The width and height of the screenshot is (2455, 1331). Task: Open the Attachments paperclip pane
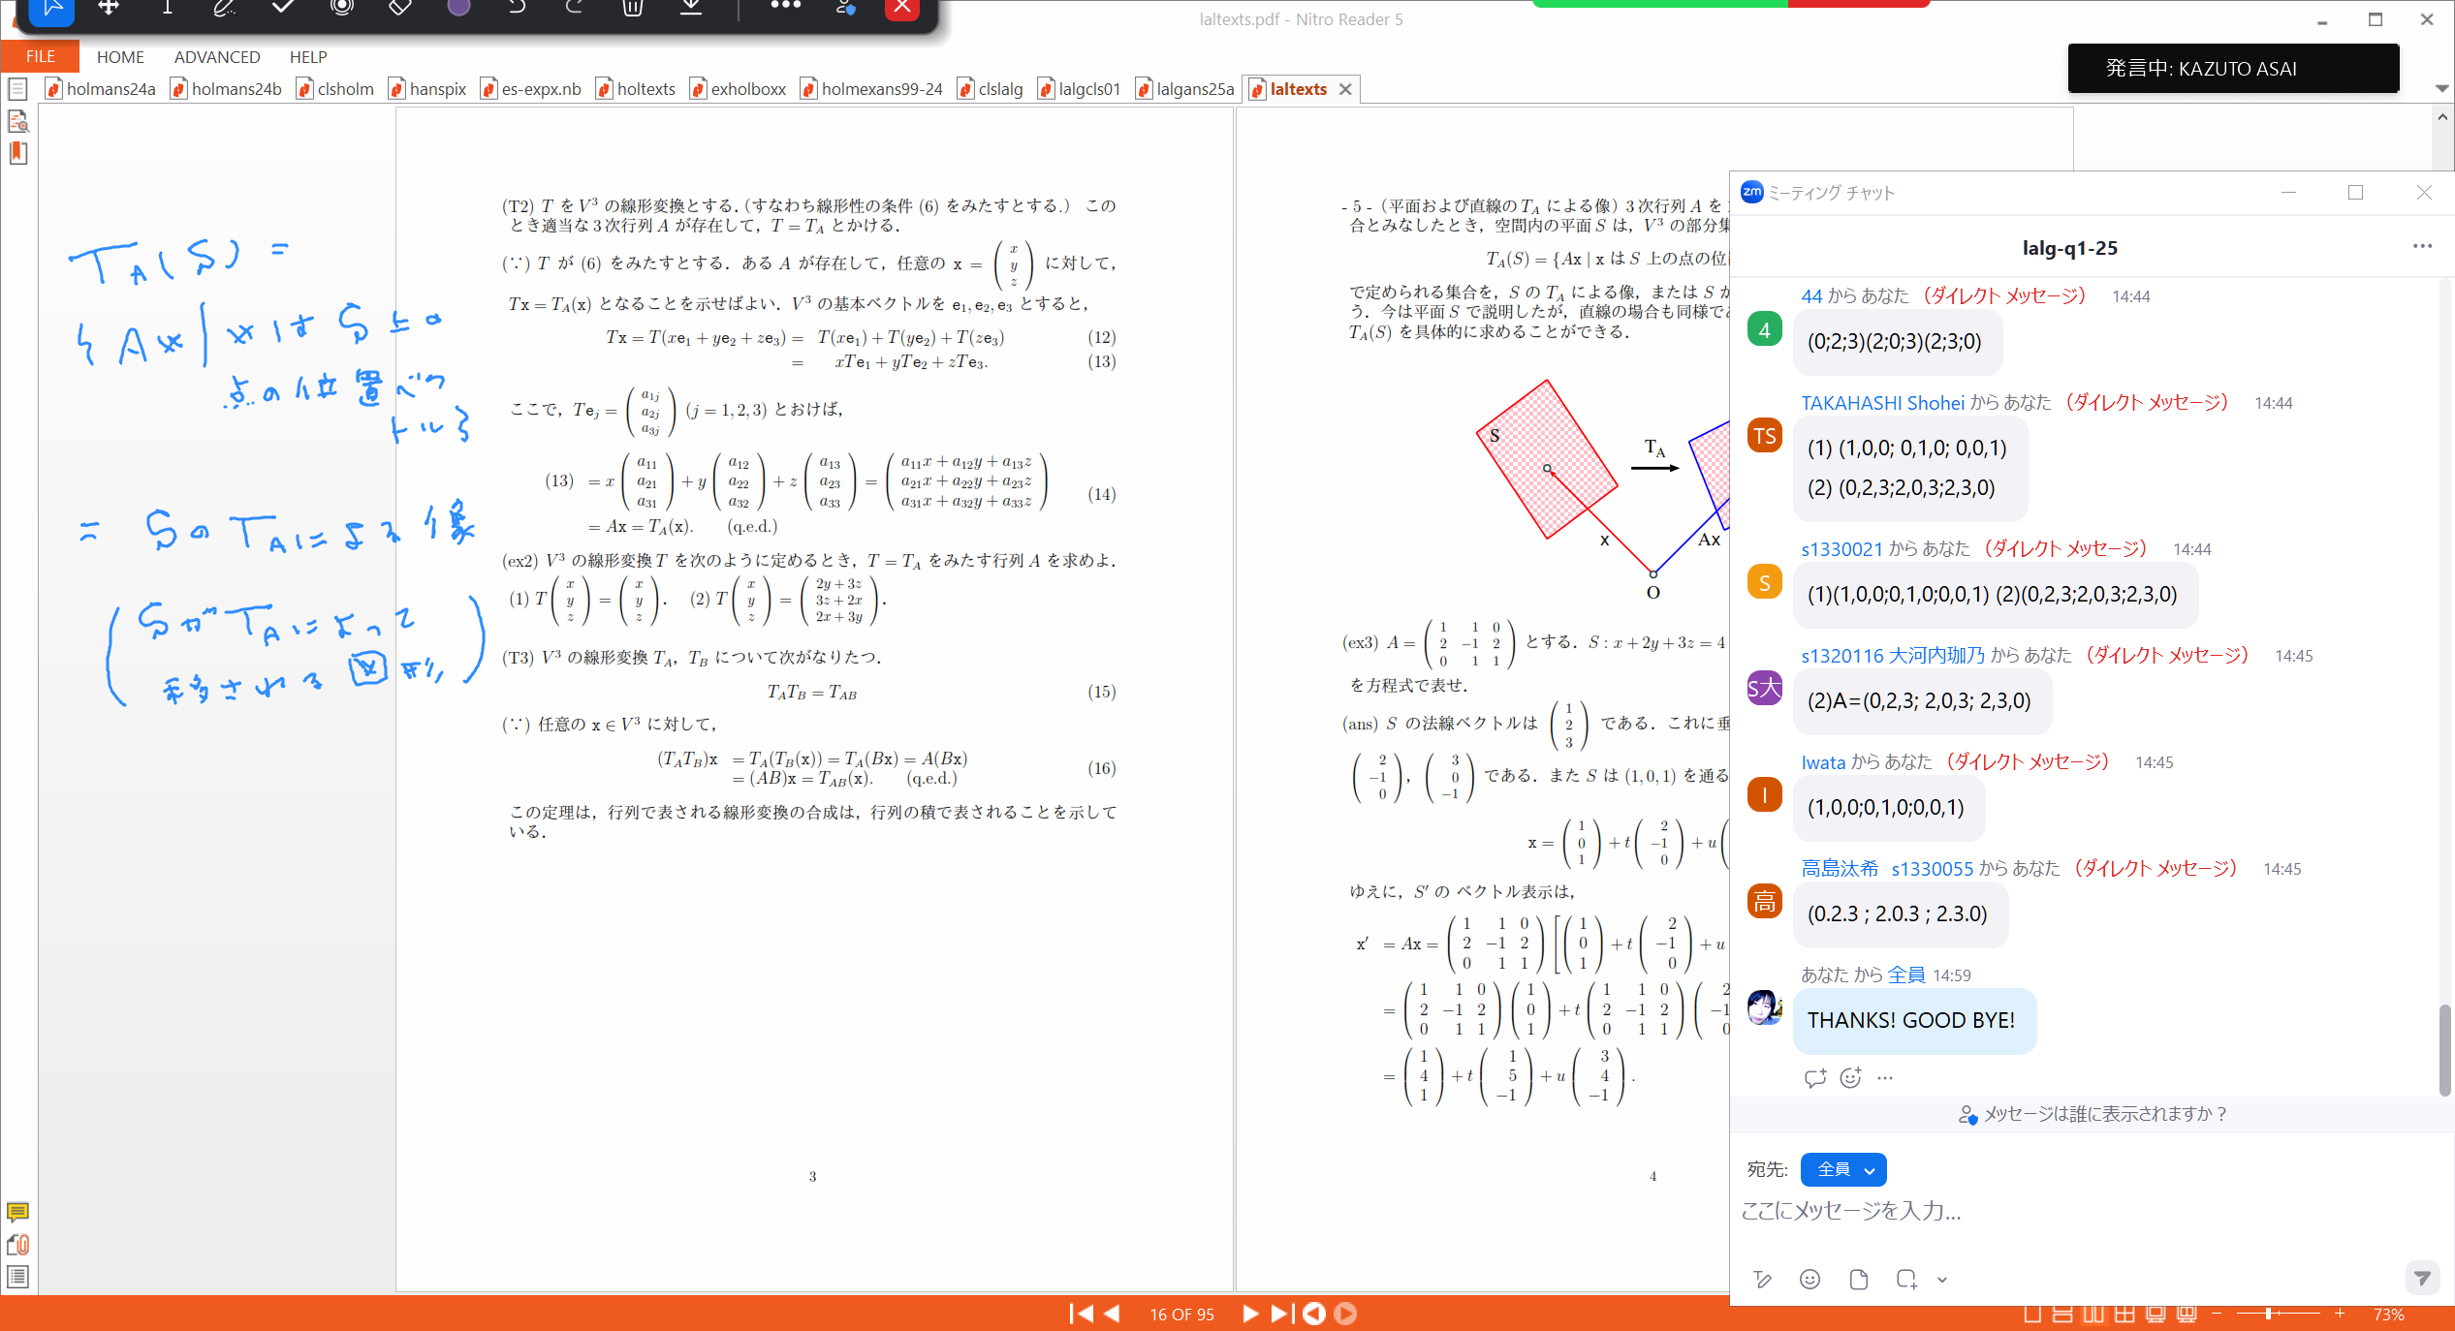(17, 1245)
